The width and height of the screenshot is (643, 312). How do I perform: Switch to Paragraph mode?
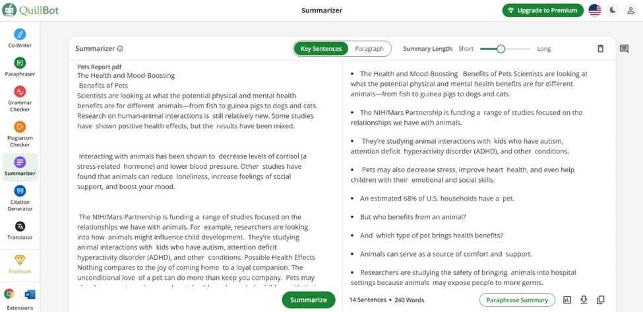point(369,49)
